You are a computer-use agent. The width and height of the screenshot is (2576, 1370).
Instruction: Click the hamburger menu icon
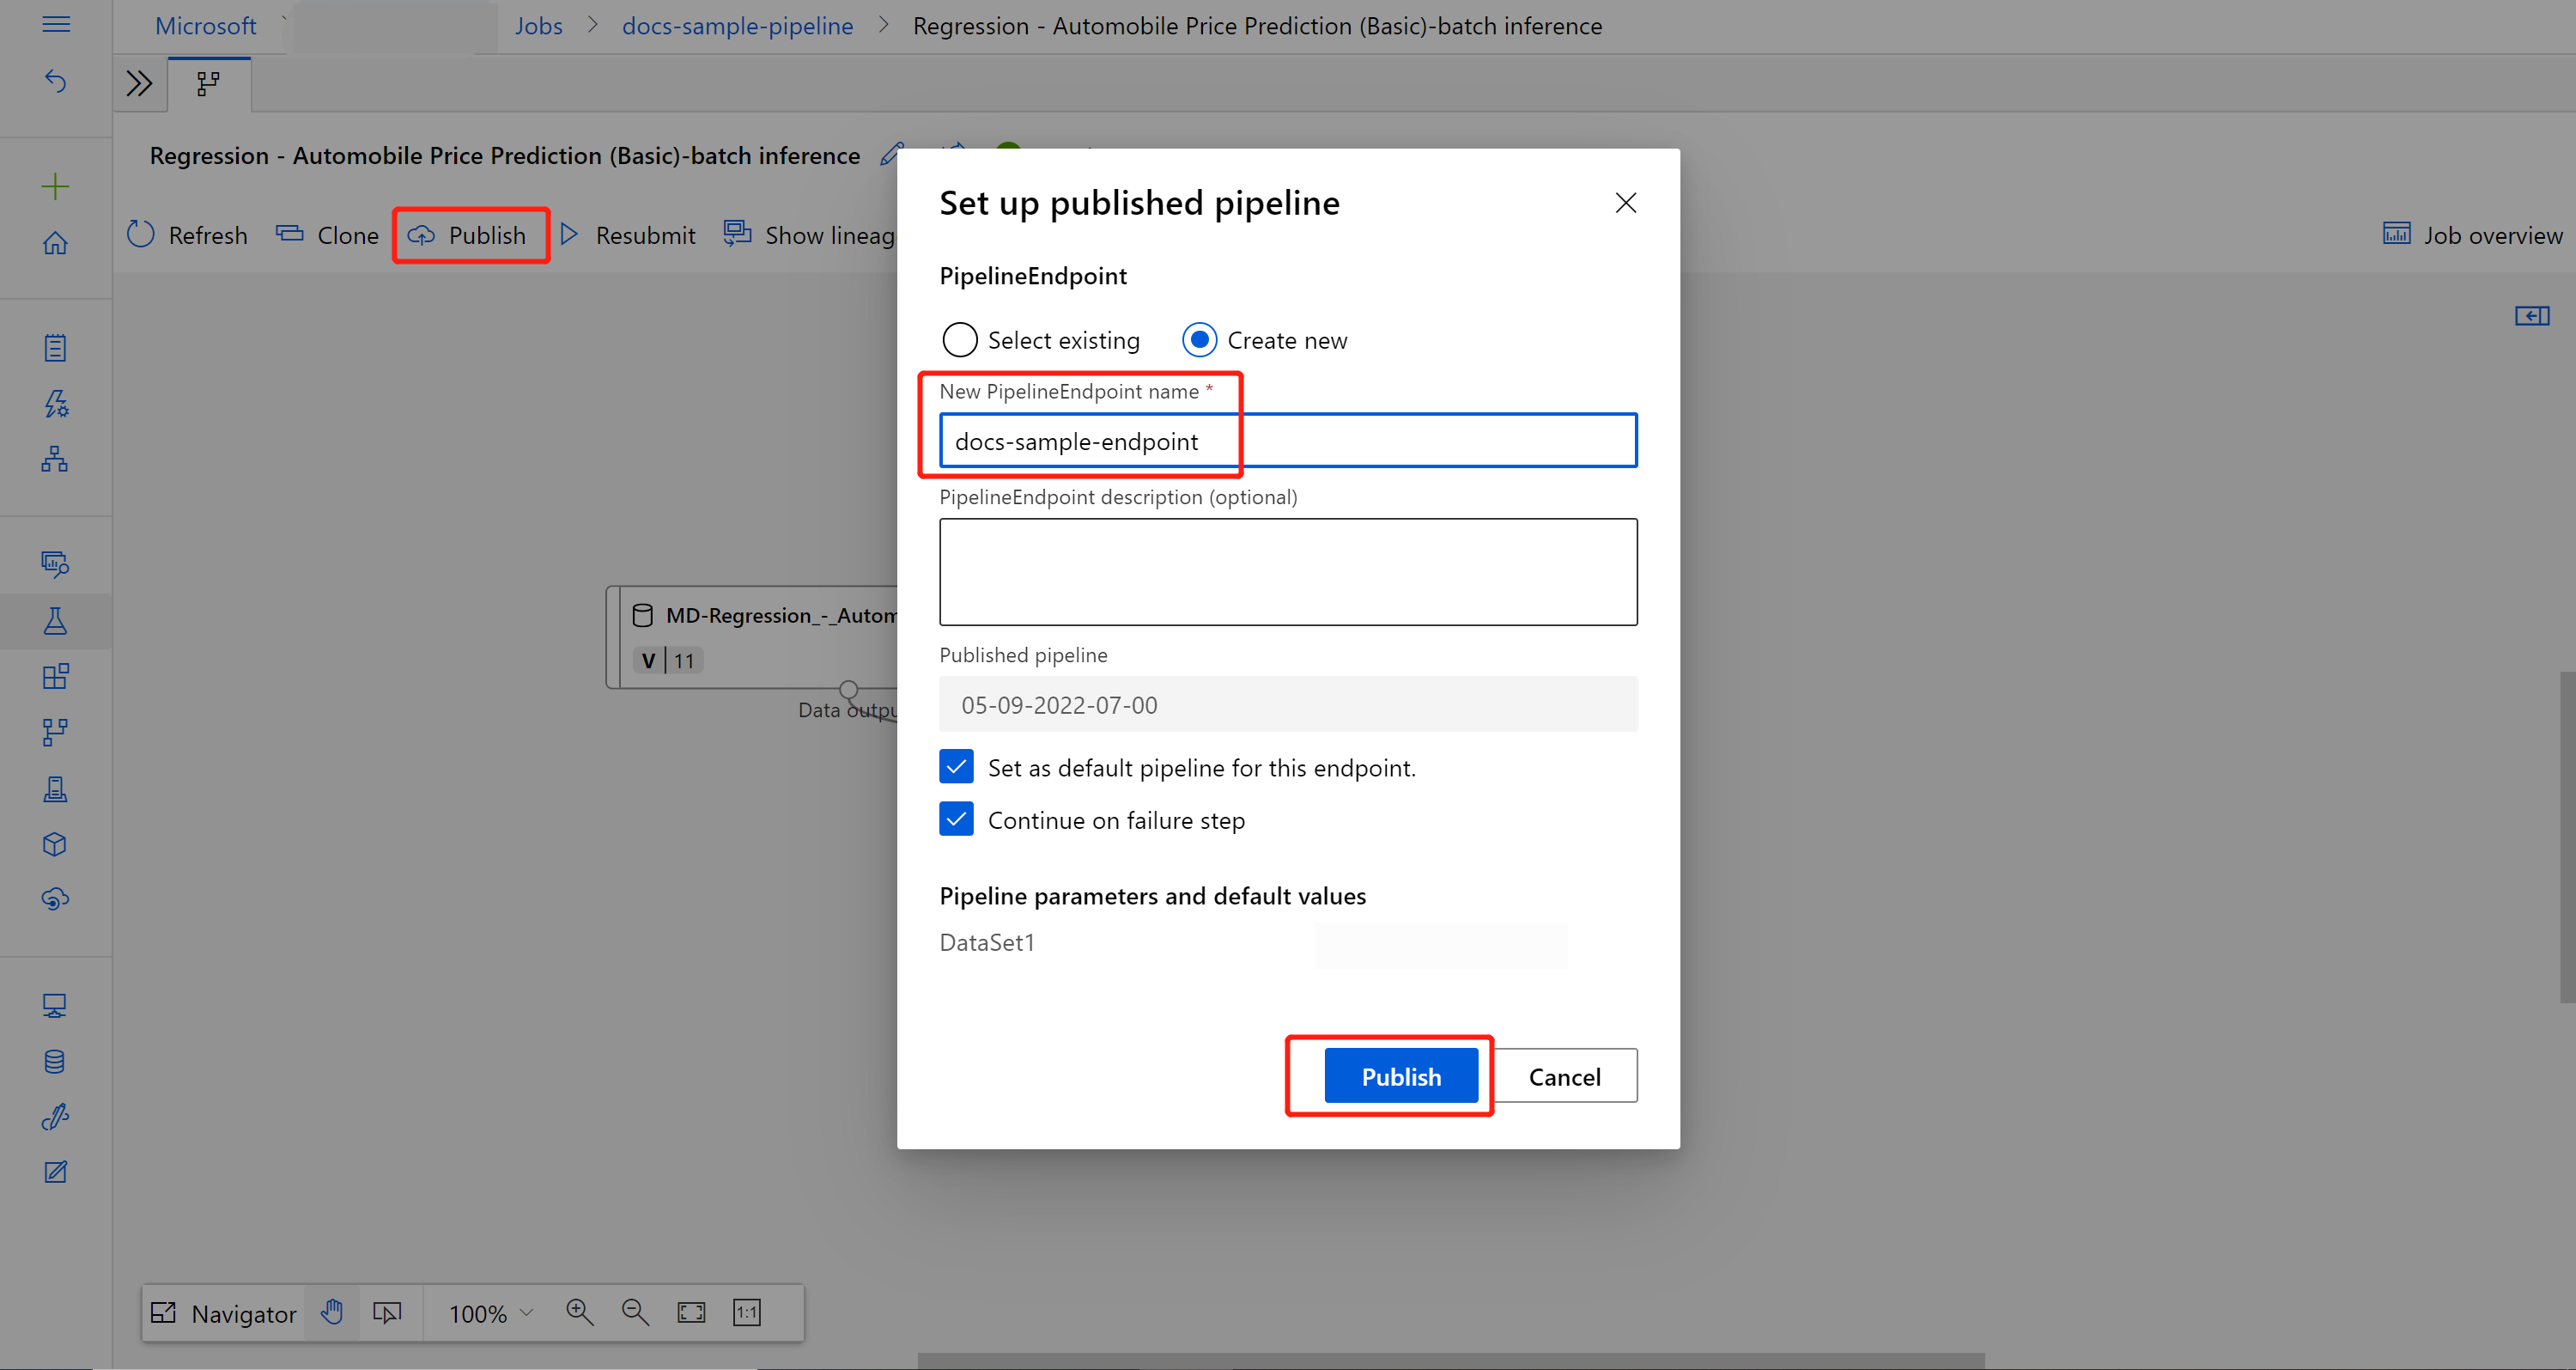(x=56, y=24)
